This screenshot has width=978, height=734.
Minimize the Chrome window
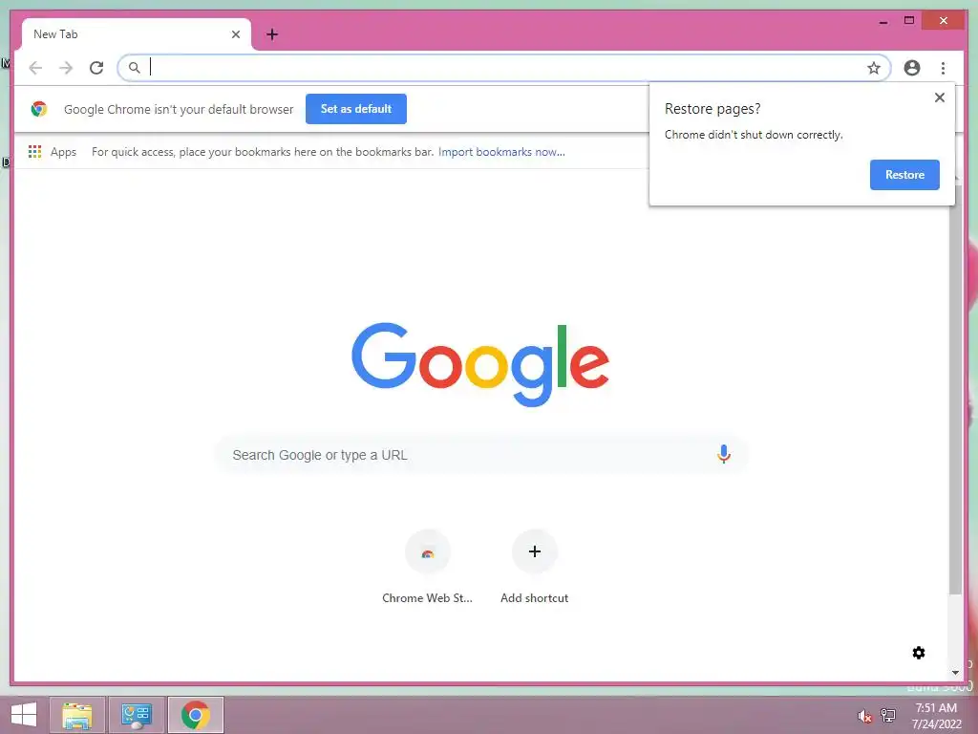(883, 21)
